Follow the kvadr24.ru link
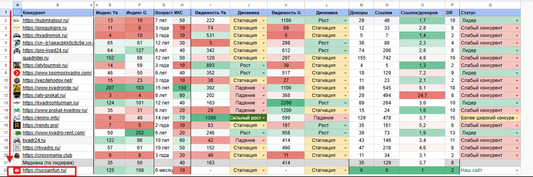 (35, 140)
